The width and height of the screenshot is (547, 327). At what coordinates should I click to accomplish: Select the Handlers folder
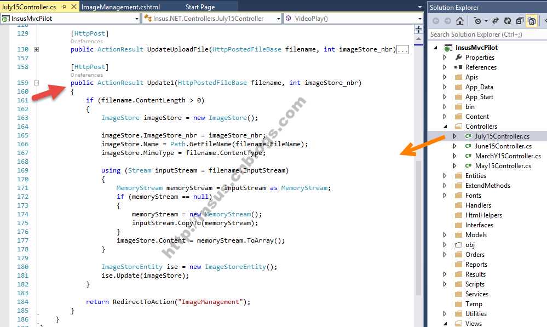[x=478, y=205]
